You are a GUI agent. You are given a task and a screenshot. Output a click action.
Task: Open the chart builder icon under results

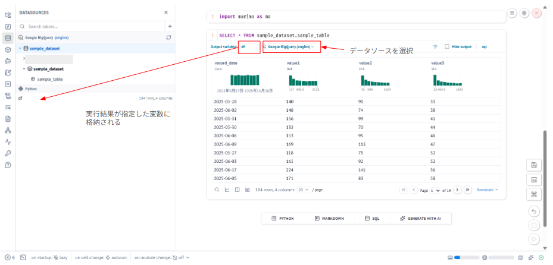[227, 190]
